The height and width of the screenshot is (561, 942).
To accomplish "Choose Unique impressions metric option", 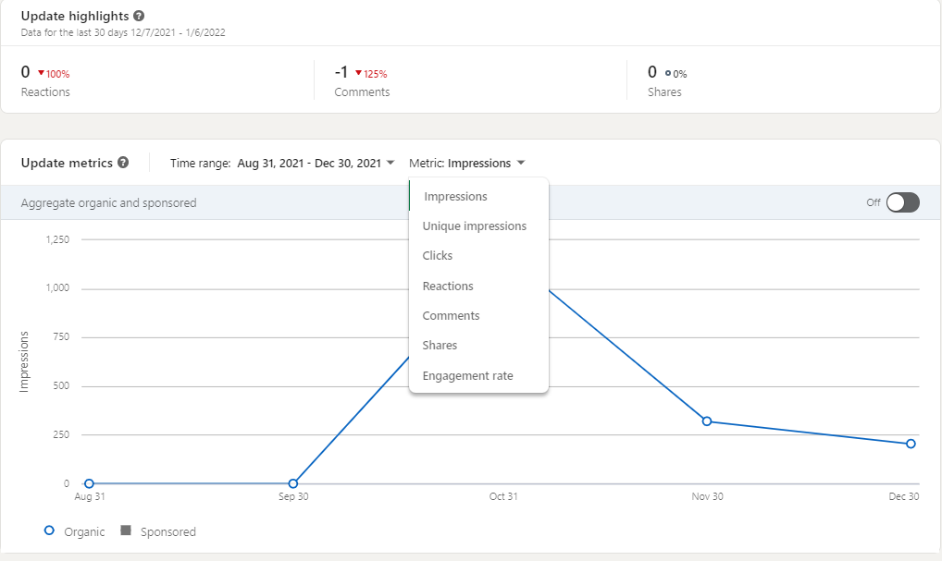I will pos(474,226).
